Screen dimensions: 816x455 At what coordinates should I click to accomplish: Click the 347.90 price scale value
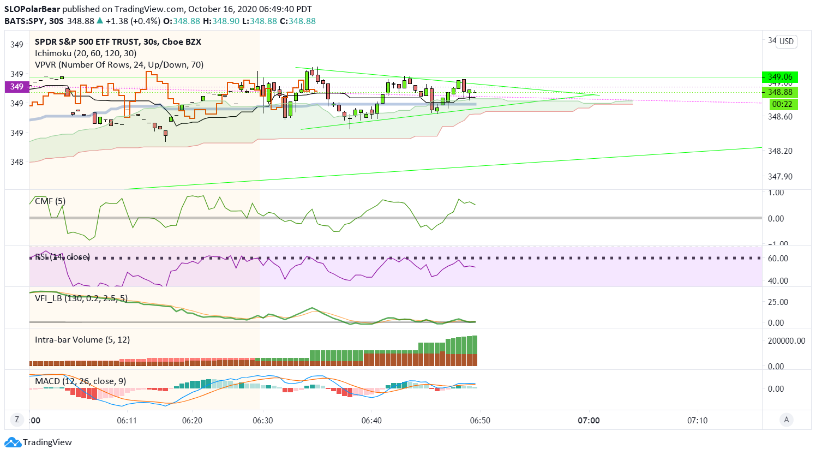[781, 176]
